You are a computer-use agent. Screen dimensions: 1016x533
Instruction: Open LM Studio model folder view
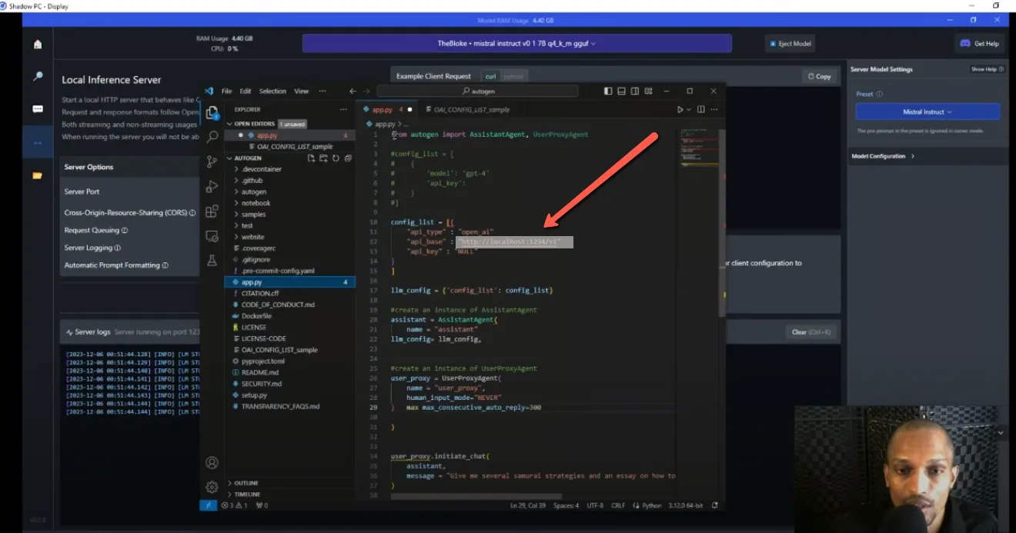tap(35, 175)
